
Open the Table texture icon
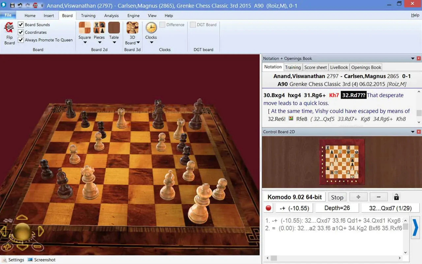coord(114,28)
